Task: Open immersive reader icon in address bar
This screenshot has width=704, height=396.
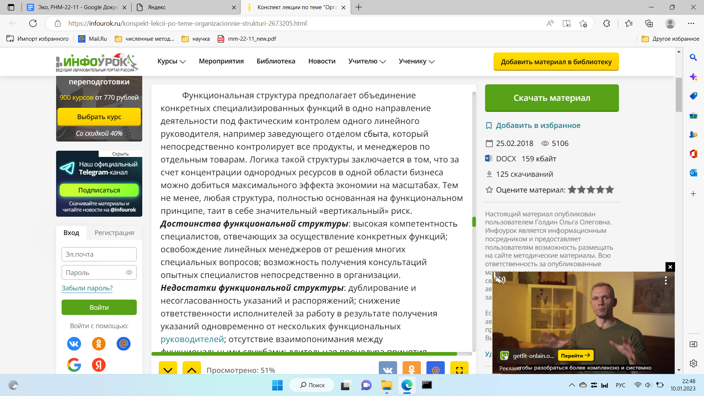Action: click(x=566, y=23)
